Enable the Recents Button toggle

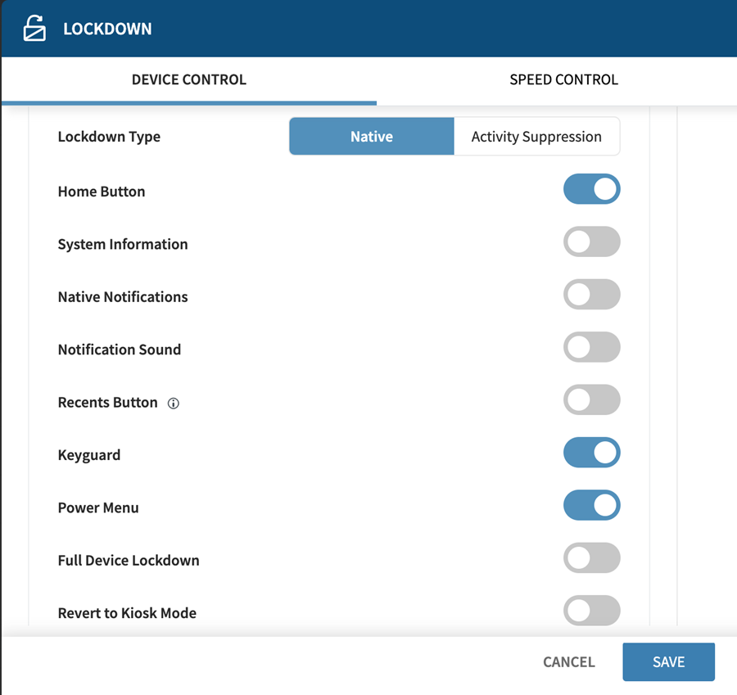click(592, 400)
